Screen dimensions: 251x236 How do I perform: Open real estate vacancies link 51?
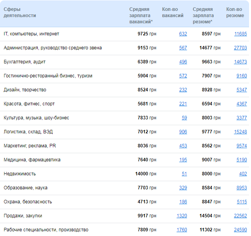pos(184,174)
